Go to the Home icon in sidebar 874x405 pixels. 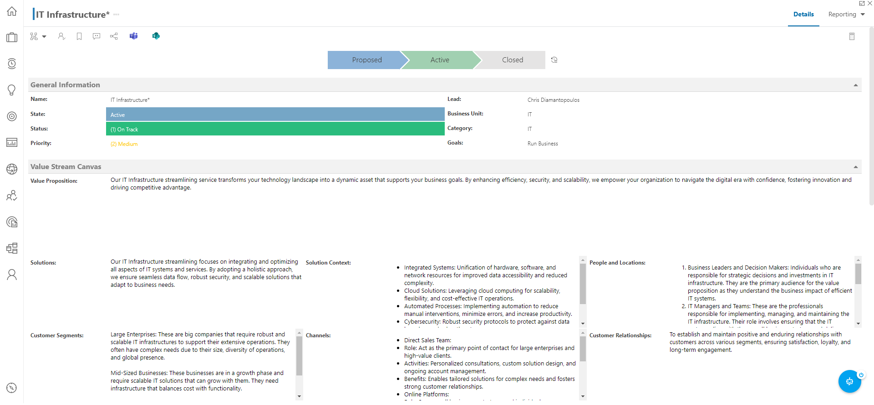click(12, 11)
